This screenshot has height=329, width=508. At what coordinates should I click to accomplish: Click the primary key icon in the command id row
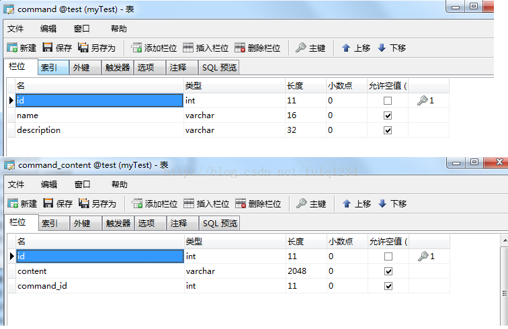point(423,101)
